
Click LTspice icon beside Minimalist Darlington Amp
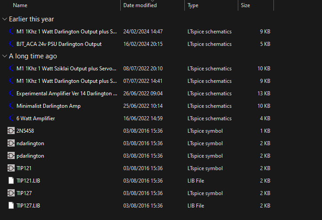point(11,106)
